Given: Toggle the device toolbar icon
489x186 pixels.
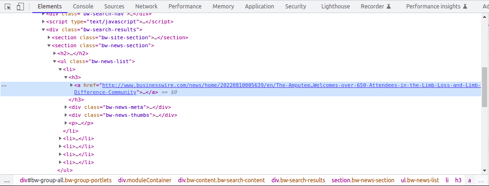Looking at the screenshot, I should 20,7.
